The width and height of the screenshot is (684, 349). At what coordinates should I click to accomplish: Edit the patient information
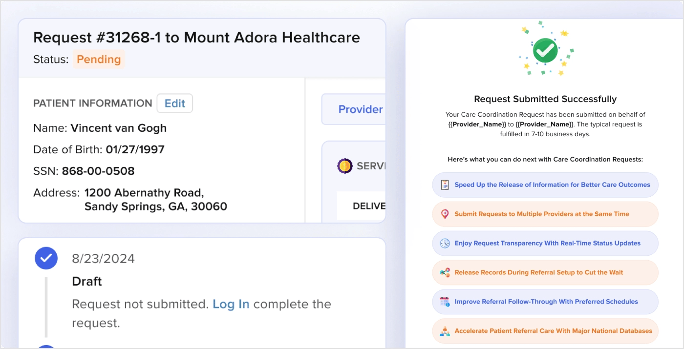click(174, 103)
